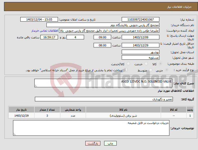Click delivery province field بوشهر

pos(141,52)
